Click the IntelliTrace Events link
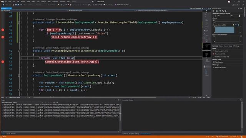Screen dimensions: 246x138 tap(222, 57)
